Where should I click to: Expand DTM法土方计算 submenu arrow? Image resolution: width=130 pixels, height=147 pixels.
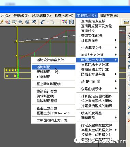(x=116, y=55)
